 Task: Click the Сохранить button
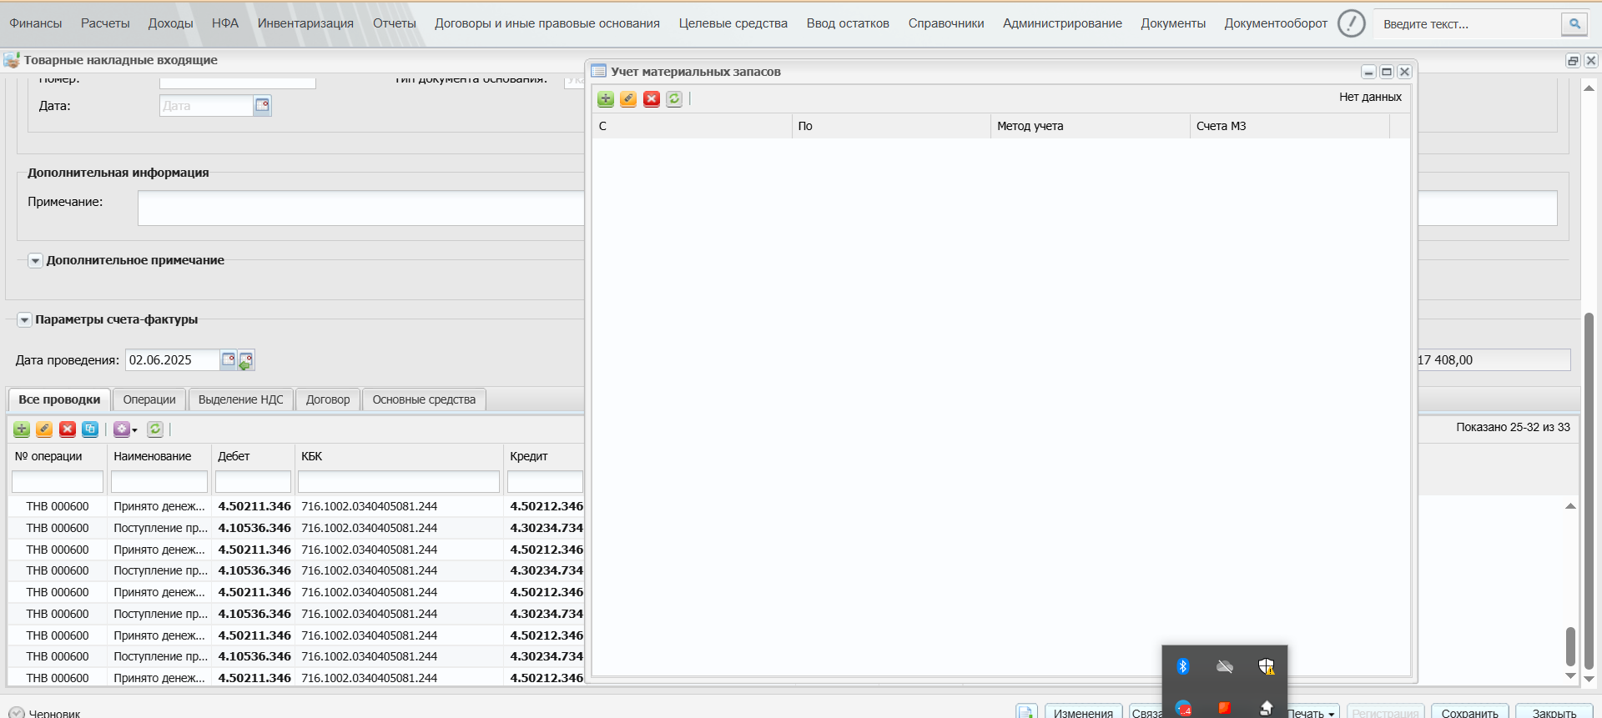click(x=1469, y=713)
